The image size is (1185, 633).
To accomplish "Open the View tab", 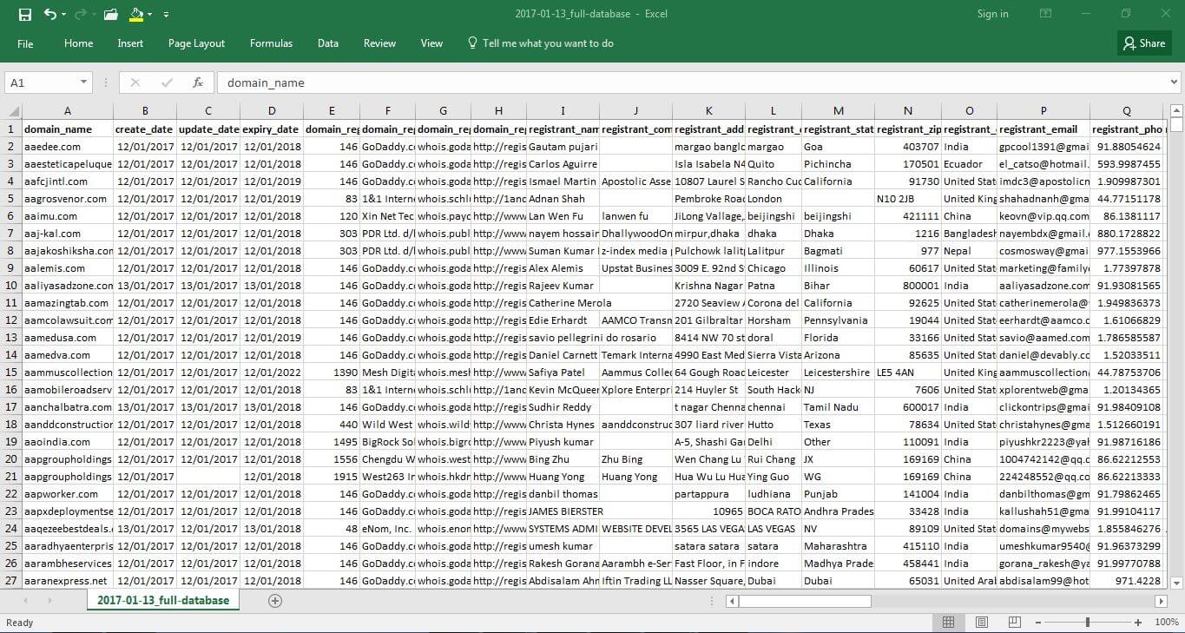I will click(431, 43).
